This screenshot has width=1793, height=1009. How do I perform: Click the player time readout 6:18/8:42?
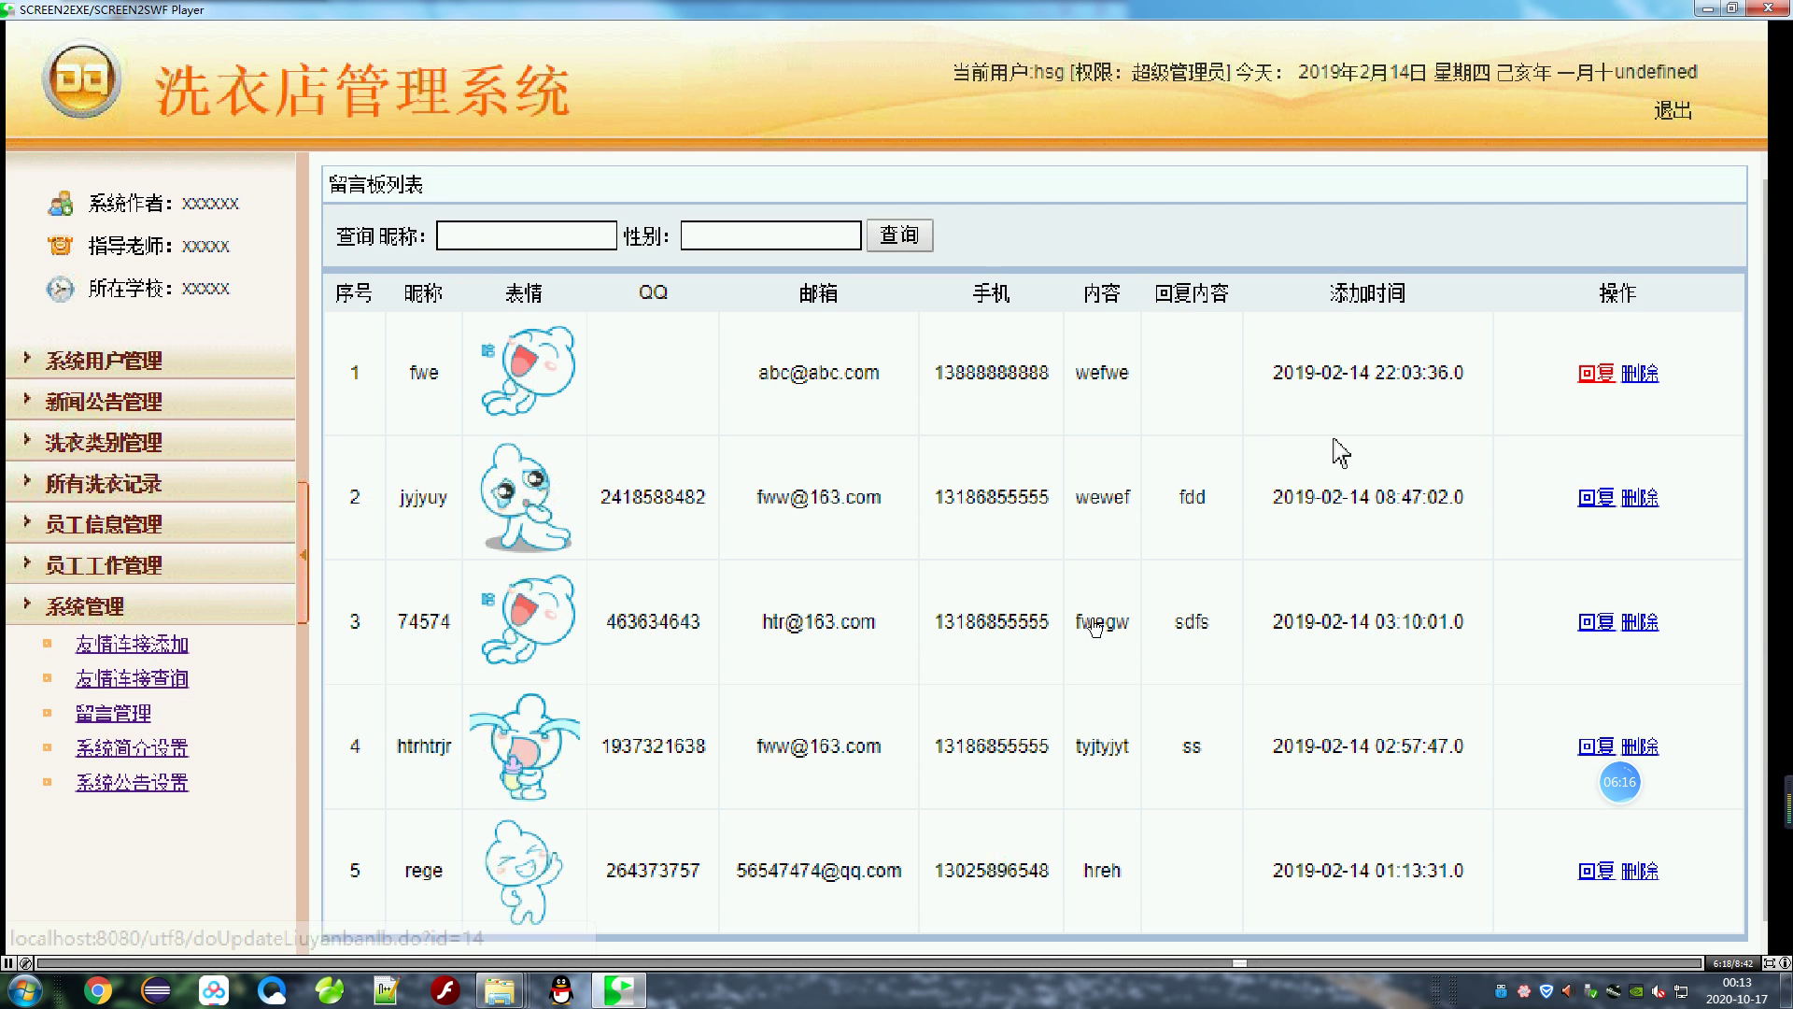coord(1733,963)
